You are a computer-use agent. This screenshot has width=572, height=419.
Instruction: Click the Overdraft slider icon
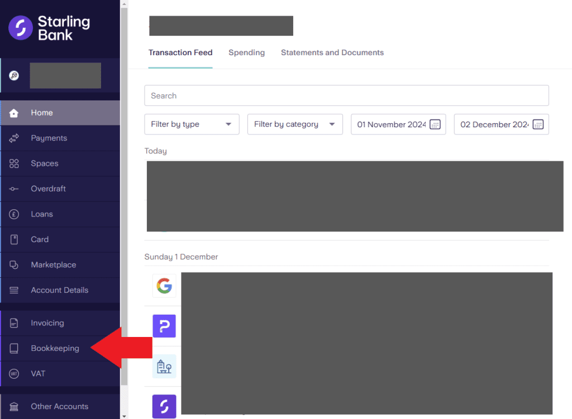click(x=14, y=189)
